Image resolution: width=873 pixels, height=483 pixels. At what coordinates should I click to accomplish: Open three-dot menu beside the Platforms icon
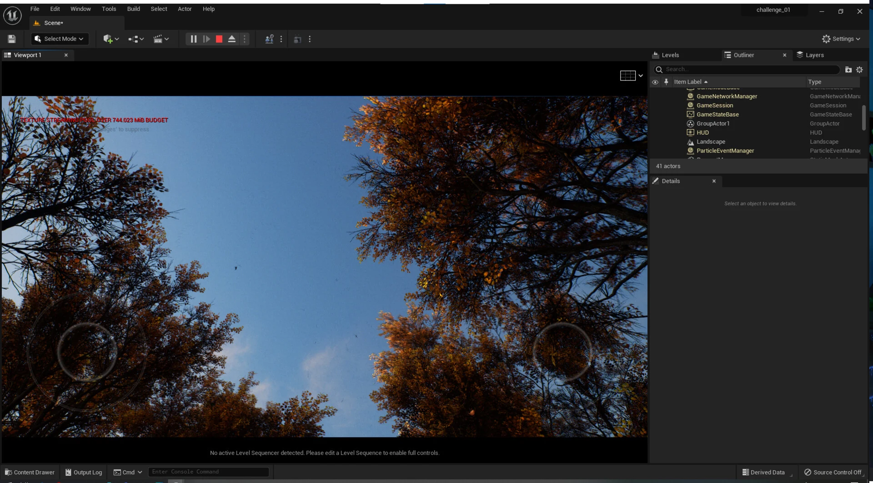[x=310, y=39]
